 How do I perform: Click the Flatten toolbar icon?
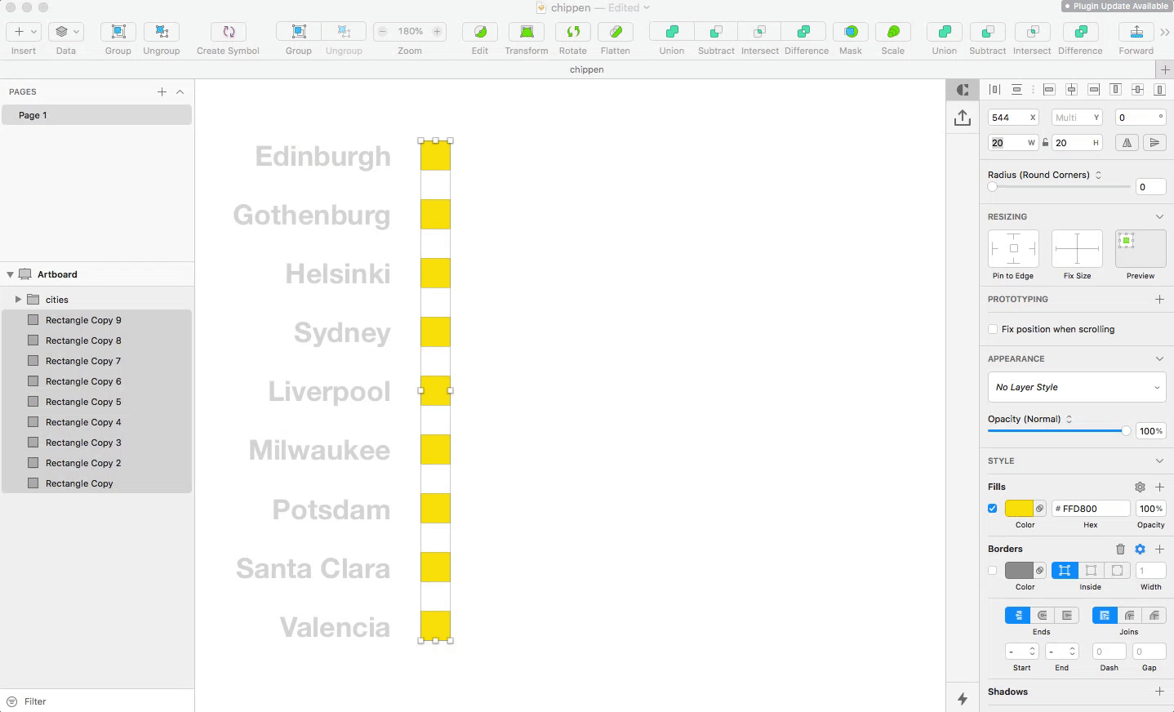point(616,32)
